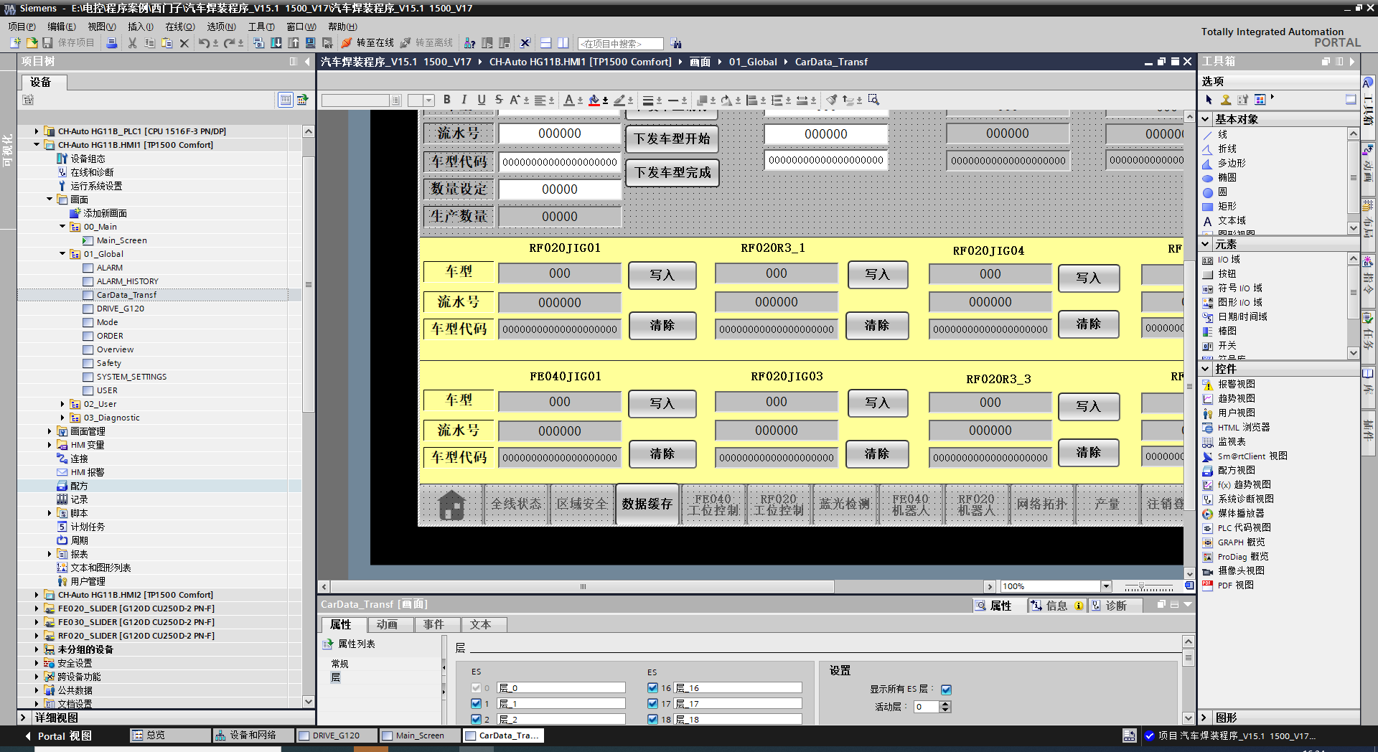The width and height of the screenshot is (1378, 752).
Task: Click the 下发车型开始 button
Action: pos(672,138)
